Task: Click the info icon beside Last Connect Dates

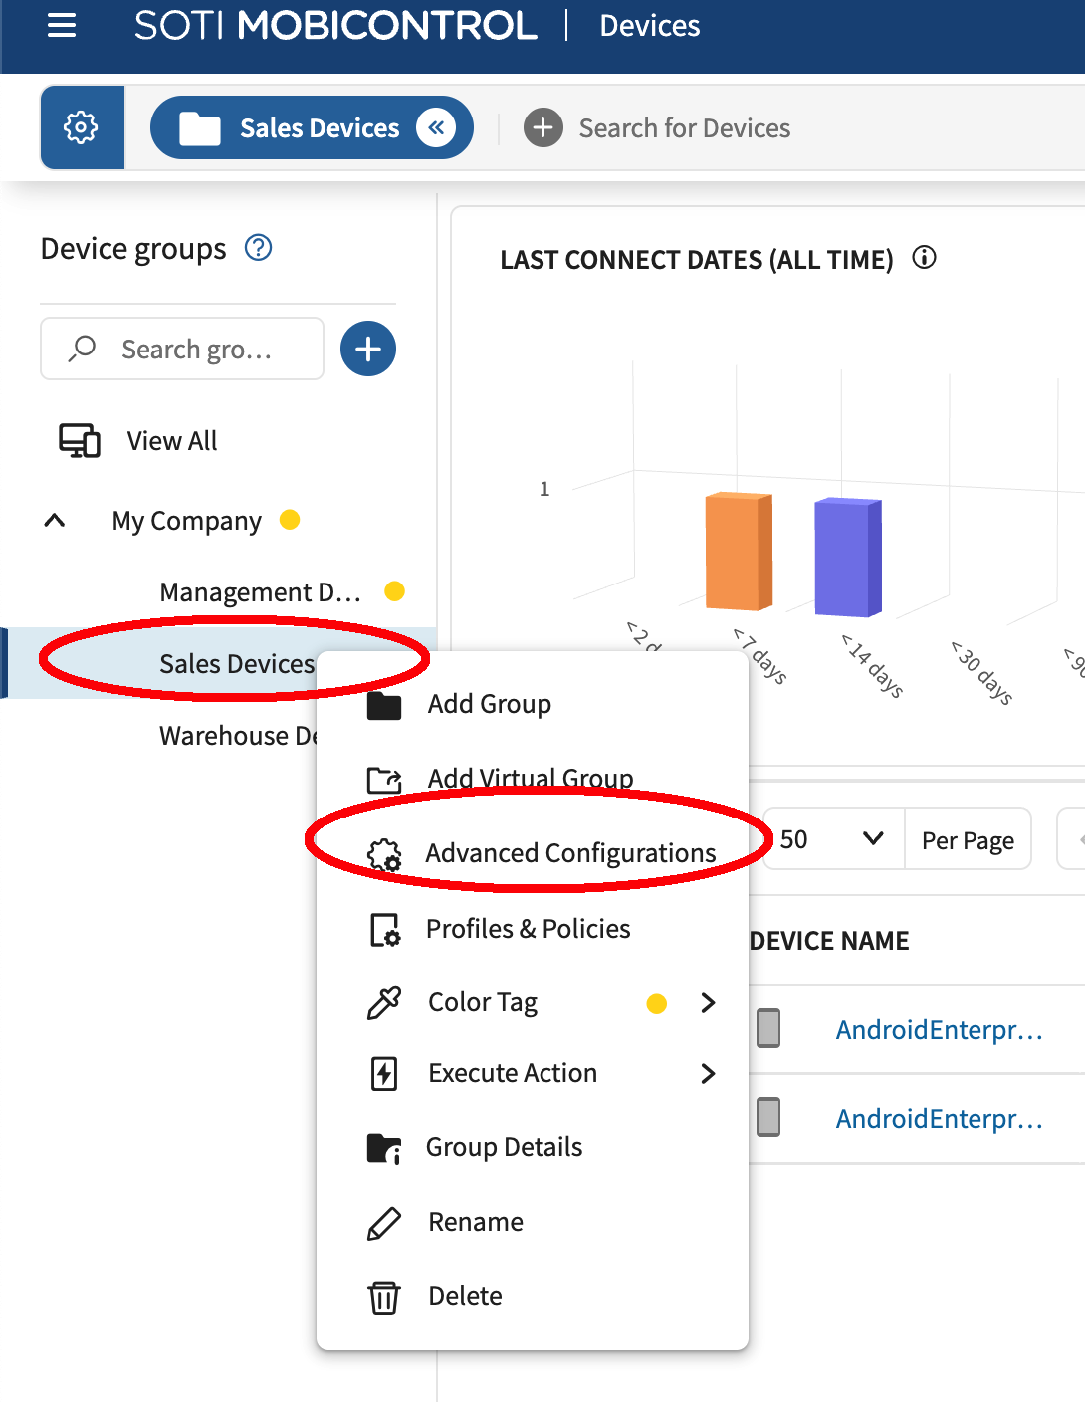Action: click(925, 258)
